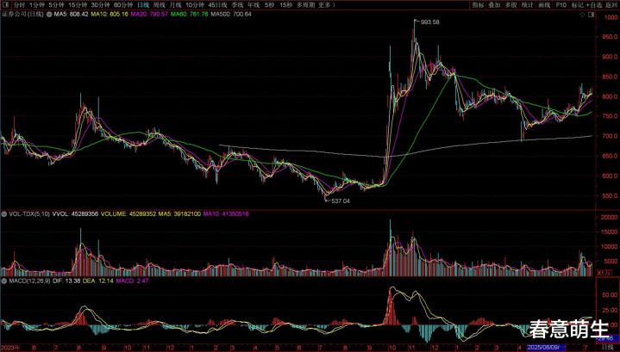Select the 日线 daily chart tab
The image size is (620, 352).
click(142, 5)
